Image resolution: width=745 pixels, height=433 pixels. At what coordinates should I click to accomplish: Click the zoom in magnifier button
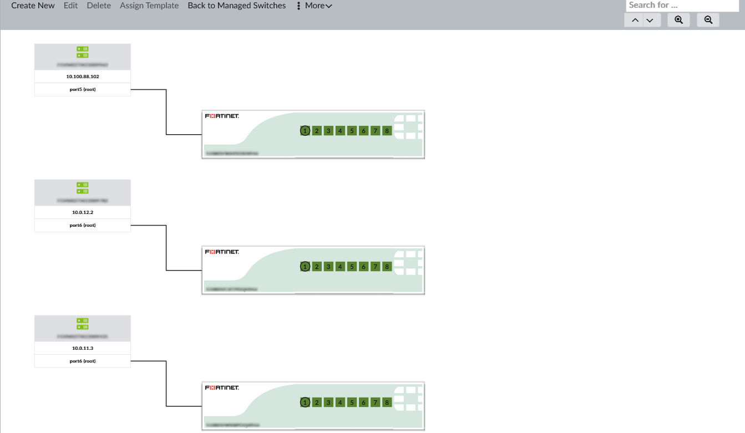(678, 20)
